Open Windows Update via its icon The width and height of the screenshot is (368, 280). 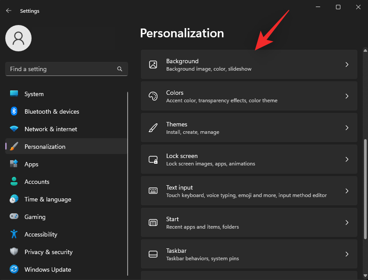14,269
